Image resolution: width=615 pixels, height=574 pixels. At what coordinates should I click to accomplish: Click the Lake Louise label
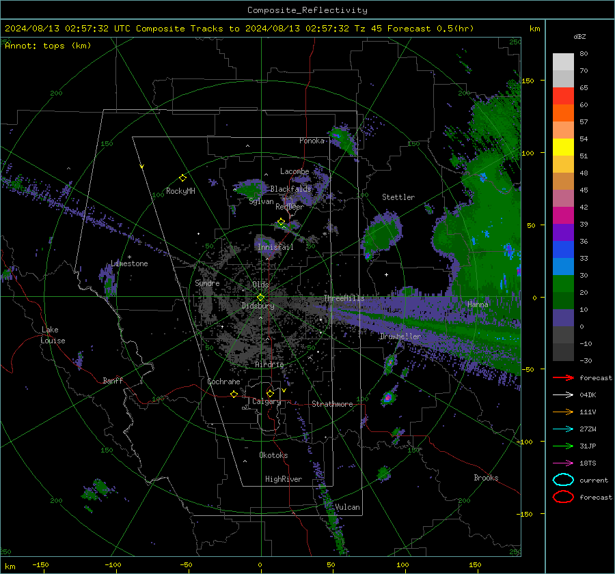(x=53, y=335)
